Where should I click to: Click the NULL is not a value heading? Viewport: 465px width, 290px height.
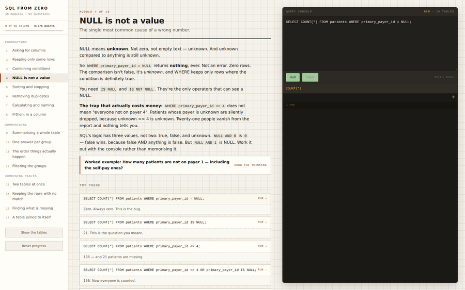(122, 21)
